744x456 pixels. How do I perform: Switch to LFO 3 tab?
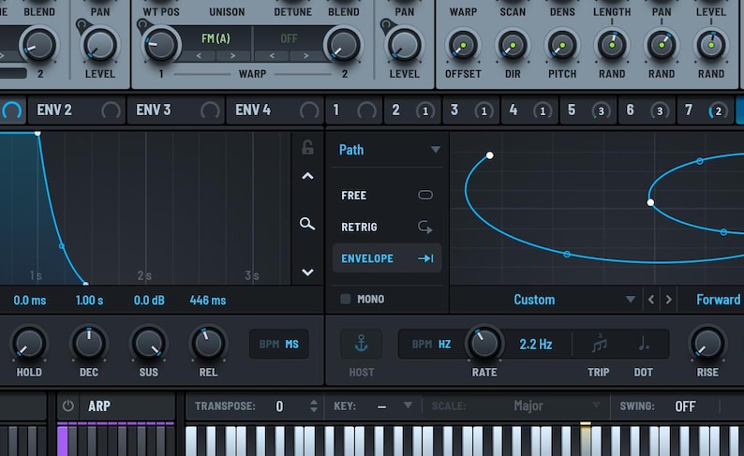(470, 110)
